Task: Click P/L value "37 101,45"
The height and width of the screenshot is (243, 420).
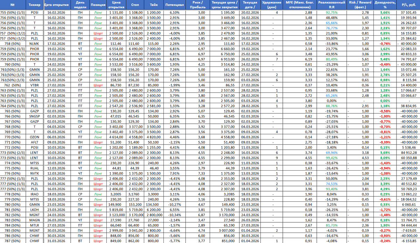Action: 409,13
